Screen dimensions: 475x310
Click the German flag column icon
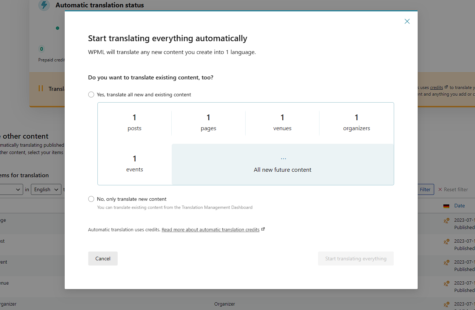point(446,206)
